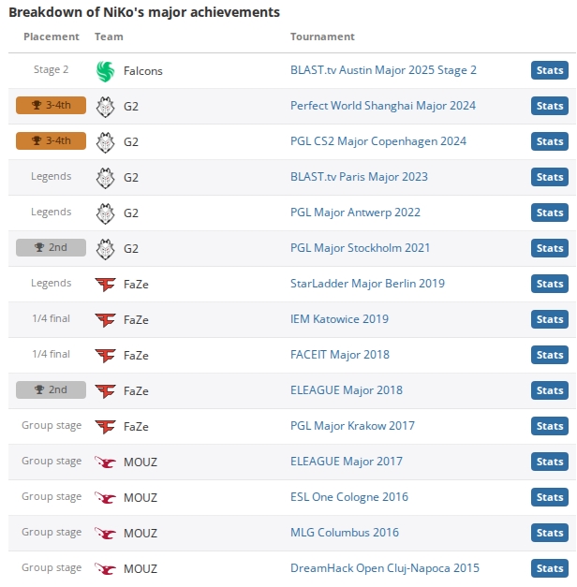Click '1/4 final' placement in Katowice row

pos(51,318)
